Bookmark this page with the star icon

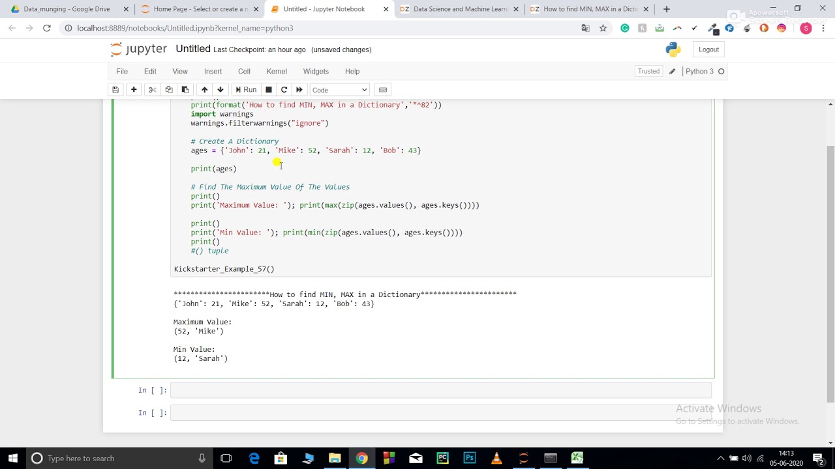[603, 28]
